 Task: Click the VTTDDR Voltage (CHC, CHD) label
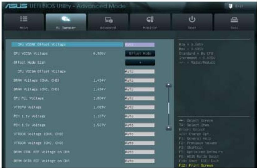(38, 143)
